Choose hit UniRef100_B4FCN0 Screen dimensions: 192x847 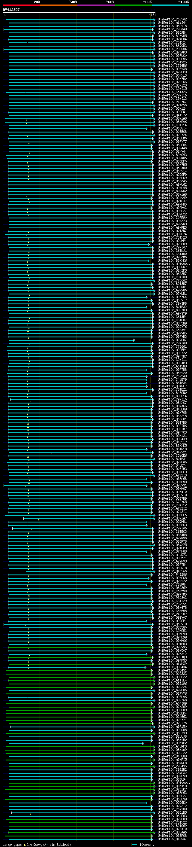(x=172, y=393)
